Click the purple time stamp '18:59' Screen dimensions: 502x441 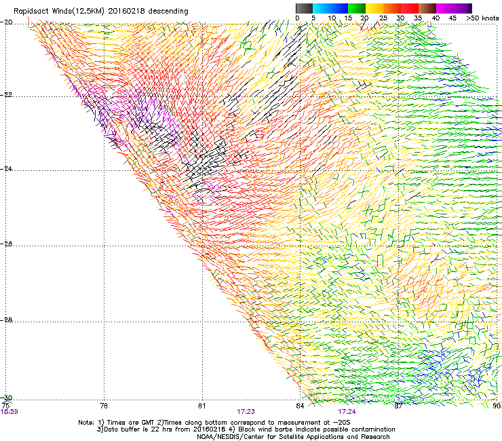pyautogui.click(x=9, y=412)
